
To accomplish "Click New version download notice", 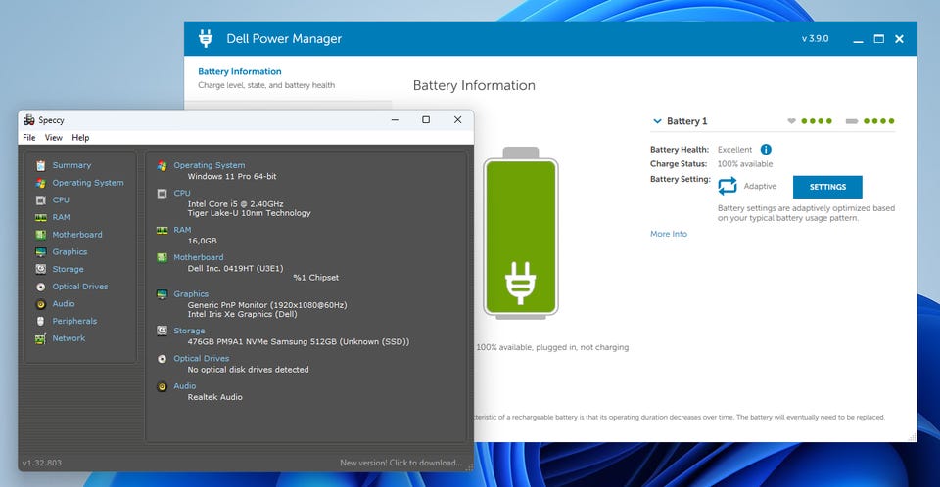I will tap(400, 463).
